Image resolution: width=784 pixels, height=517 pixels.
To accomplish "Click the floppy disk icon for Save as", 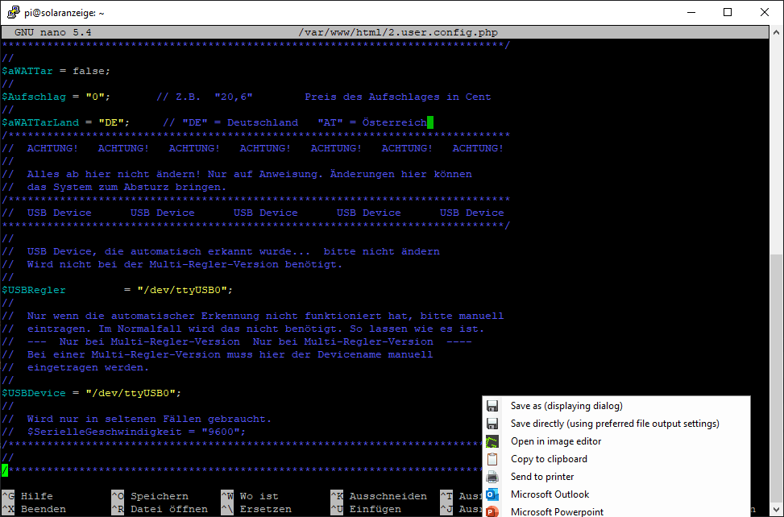I will pos(493,406).
